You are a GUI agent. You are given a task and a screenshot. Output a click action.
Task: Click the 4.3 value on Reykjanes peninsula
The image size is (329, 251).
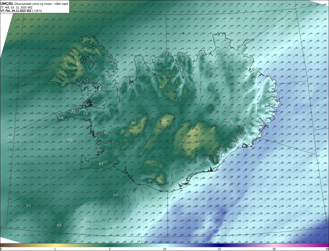pyautogui.click(x=101, y=164)
